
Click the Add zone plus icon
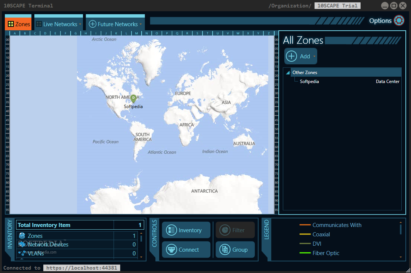pyautogui.click(x=291, y=56)
